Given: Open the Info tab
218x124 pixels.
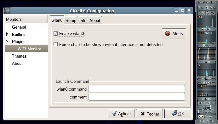Looking at the screenshot, I should [83, 20].
